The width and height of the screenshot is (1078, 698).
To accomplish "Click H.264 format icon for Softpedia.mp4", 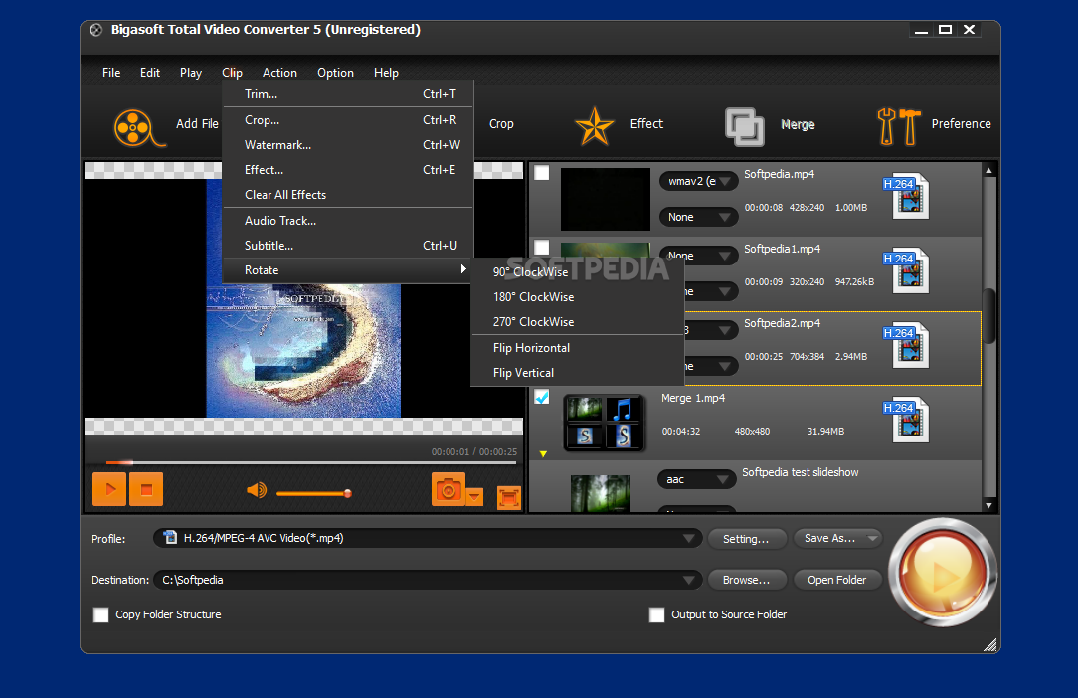I will (x=905, y=195).
